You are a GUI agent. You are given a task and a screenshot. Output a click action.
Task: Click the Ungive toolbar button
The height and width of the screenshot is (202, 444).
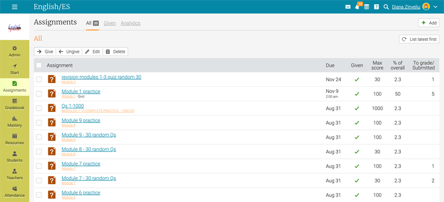point(69,51)
